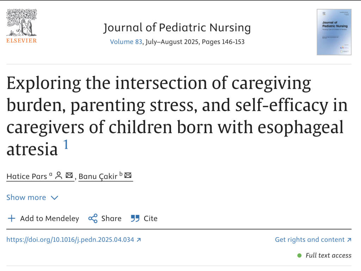The image size is (361, 271).
Task: Open Volume 83 issue link
Action: coord(126,42)
